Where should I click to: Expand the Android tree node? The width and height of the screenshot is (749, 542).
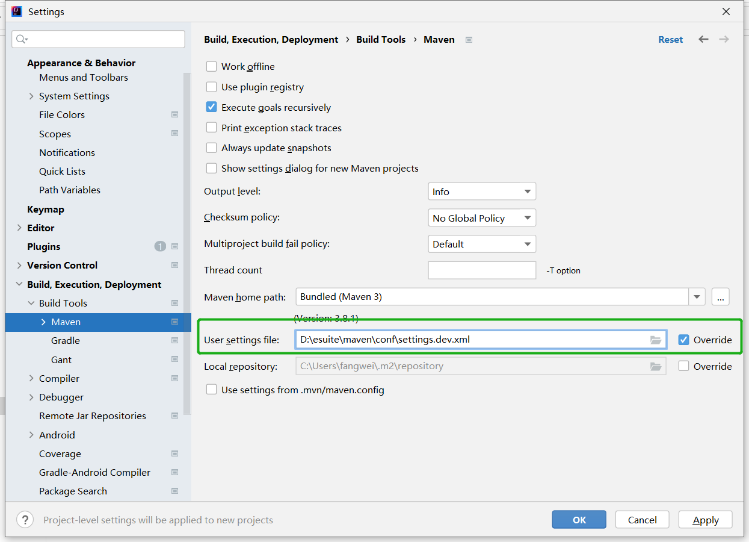[31, 435]
